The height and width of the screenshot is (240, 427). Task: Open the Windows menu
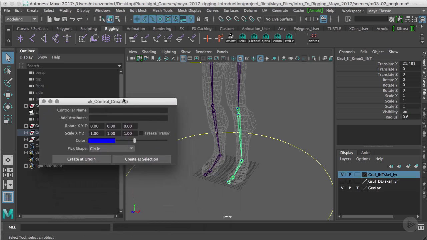click(x=102, y=11)
